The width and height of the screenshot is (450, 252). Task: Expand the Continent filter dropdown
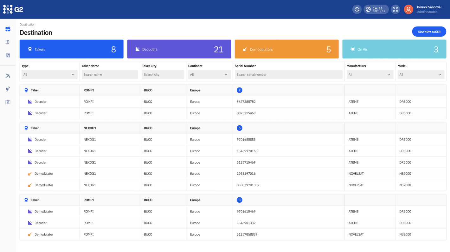tap(209, 75)
